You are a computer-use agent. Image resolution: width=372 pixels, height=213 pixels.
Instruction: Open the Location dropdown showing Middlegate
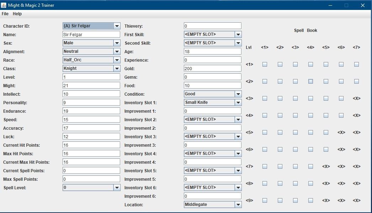[x=213, y=205]
